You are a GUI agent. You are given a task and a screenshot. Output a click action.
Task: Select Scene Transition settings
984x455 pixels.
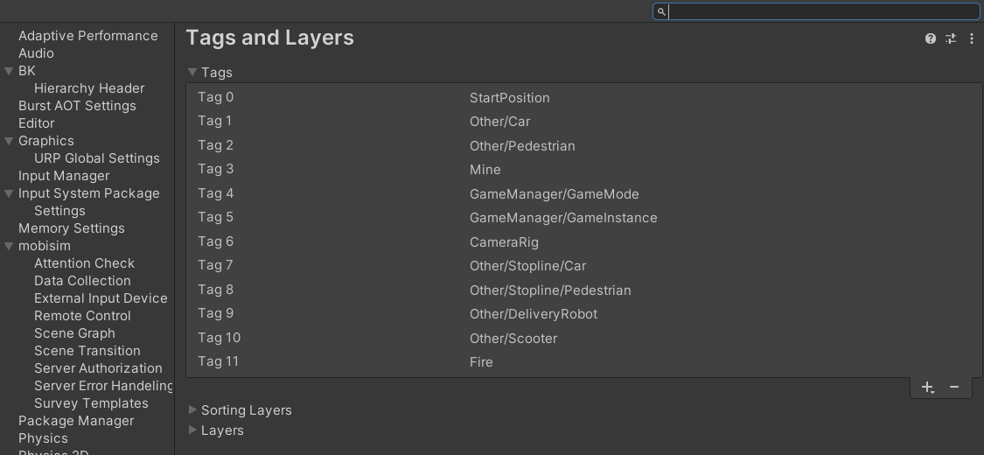coord(87,351)
